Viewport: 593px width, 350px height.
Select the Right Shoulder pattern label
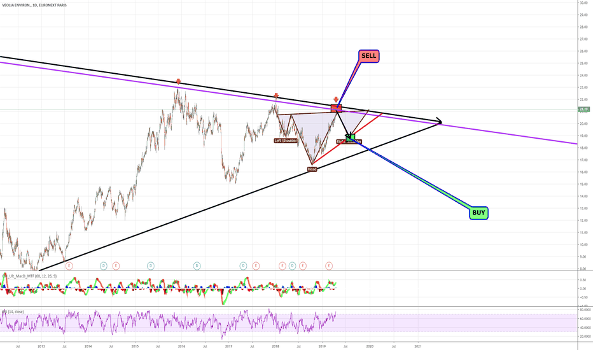tap(349, 142)
